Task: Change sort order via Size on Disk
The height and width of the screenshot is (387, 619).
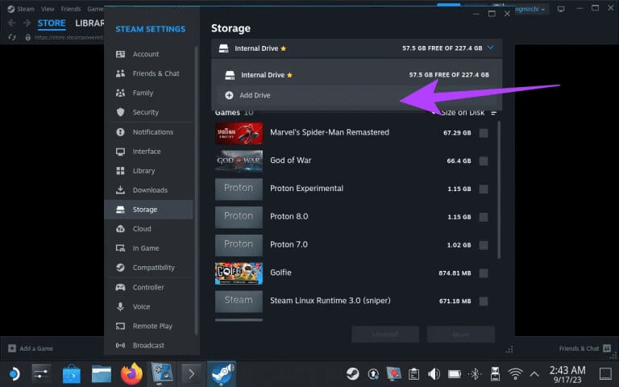Action: point(463,113)
